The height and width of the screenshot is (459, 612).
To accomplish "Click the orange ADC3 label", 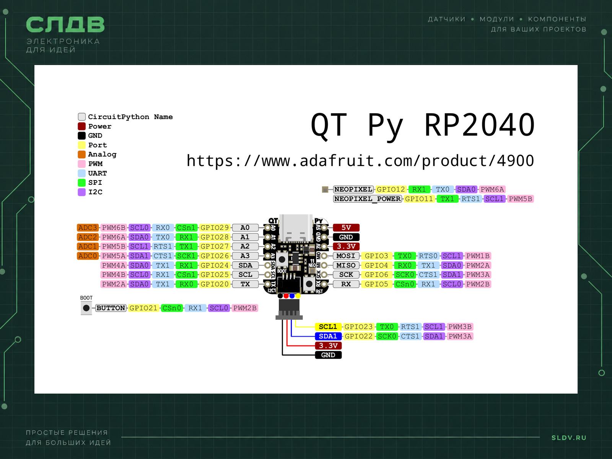I will [88, 228].
